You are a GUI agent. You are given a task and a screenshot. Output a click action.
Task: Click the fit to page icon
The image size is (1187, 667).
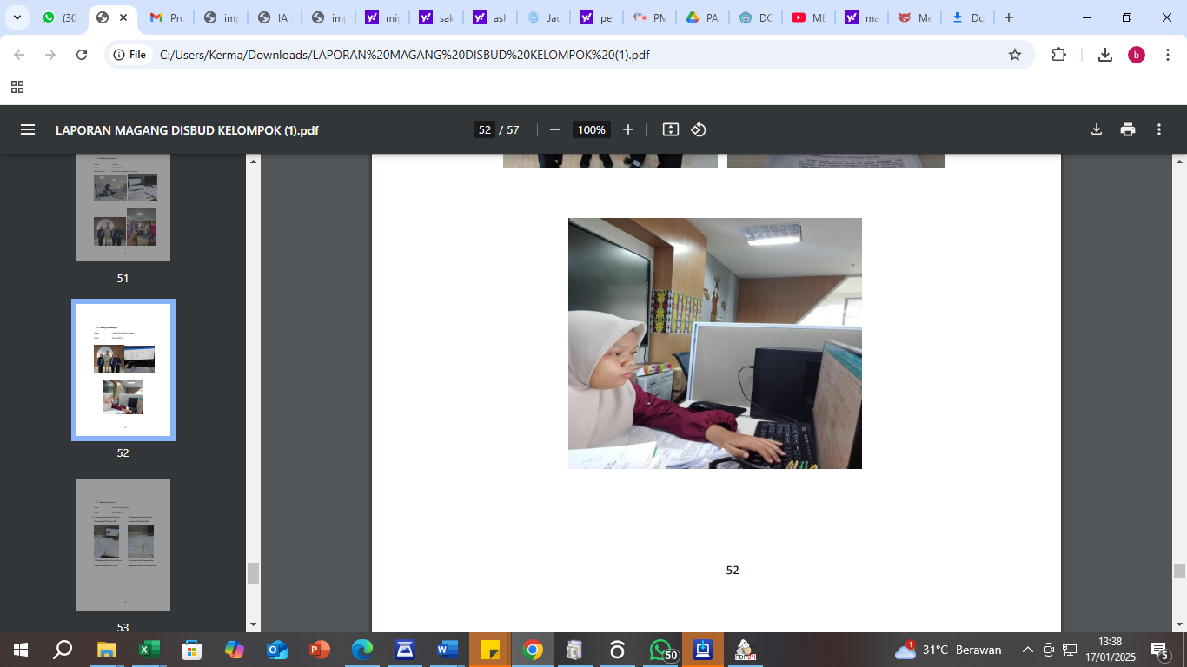[670, 129]
